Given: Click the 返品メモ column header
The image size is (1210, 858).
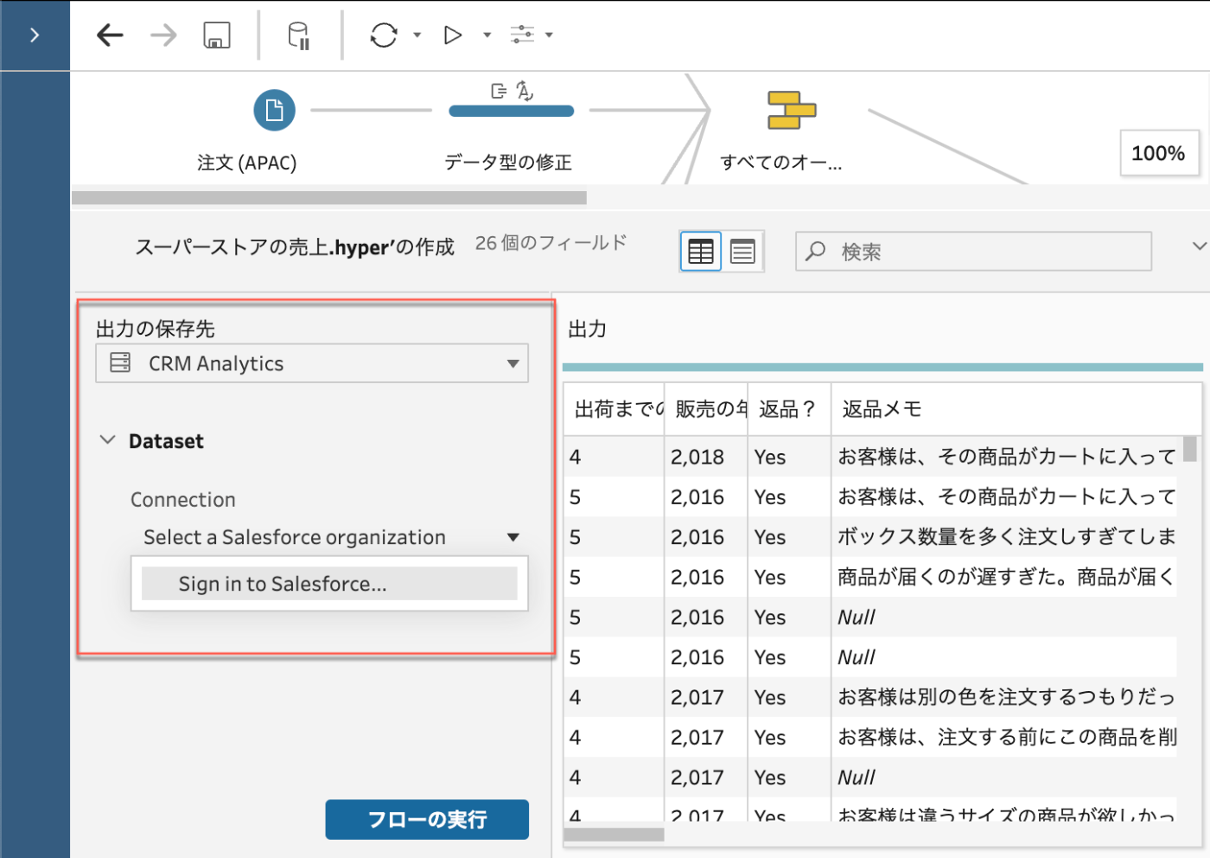Looking at the screenshot, I should tap(1016, 409).
